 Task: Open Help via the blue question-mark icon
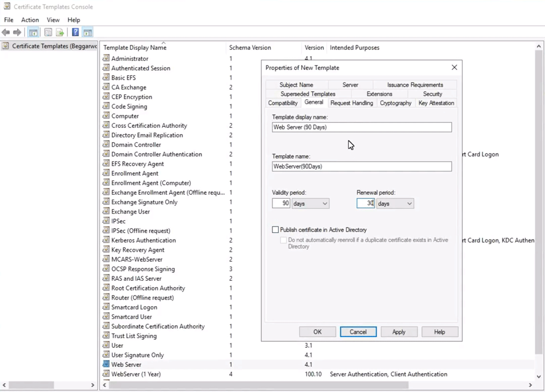75,33
